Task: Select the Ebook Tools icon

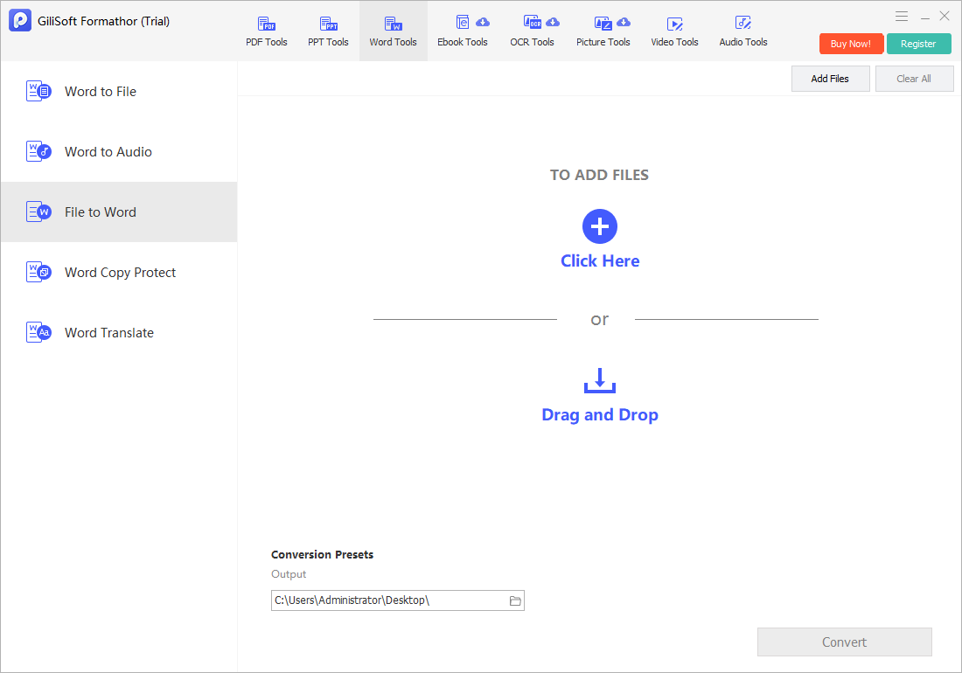Action: (x=462, y=24)
